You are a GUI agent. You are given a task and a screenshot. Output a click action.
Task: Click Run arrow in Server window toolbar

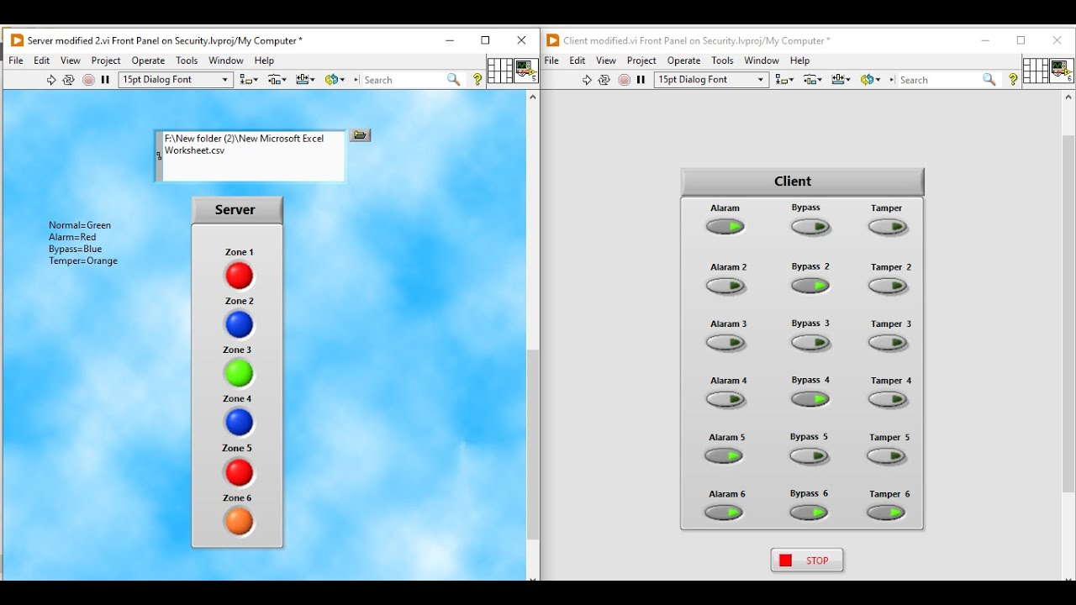51,80
